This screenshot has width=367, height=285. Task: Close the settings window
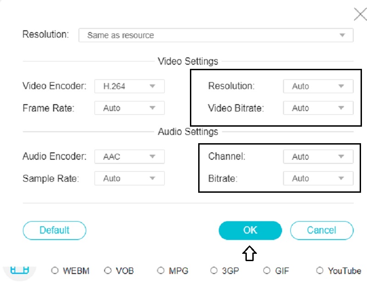click(360, 14)
